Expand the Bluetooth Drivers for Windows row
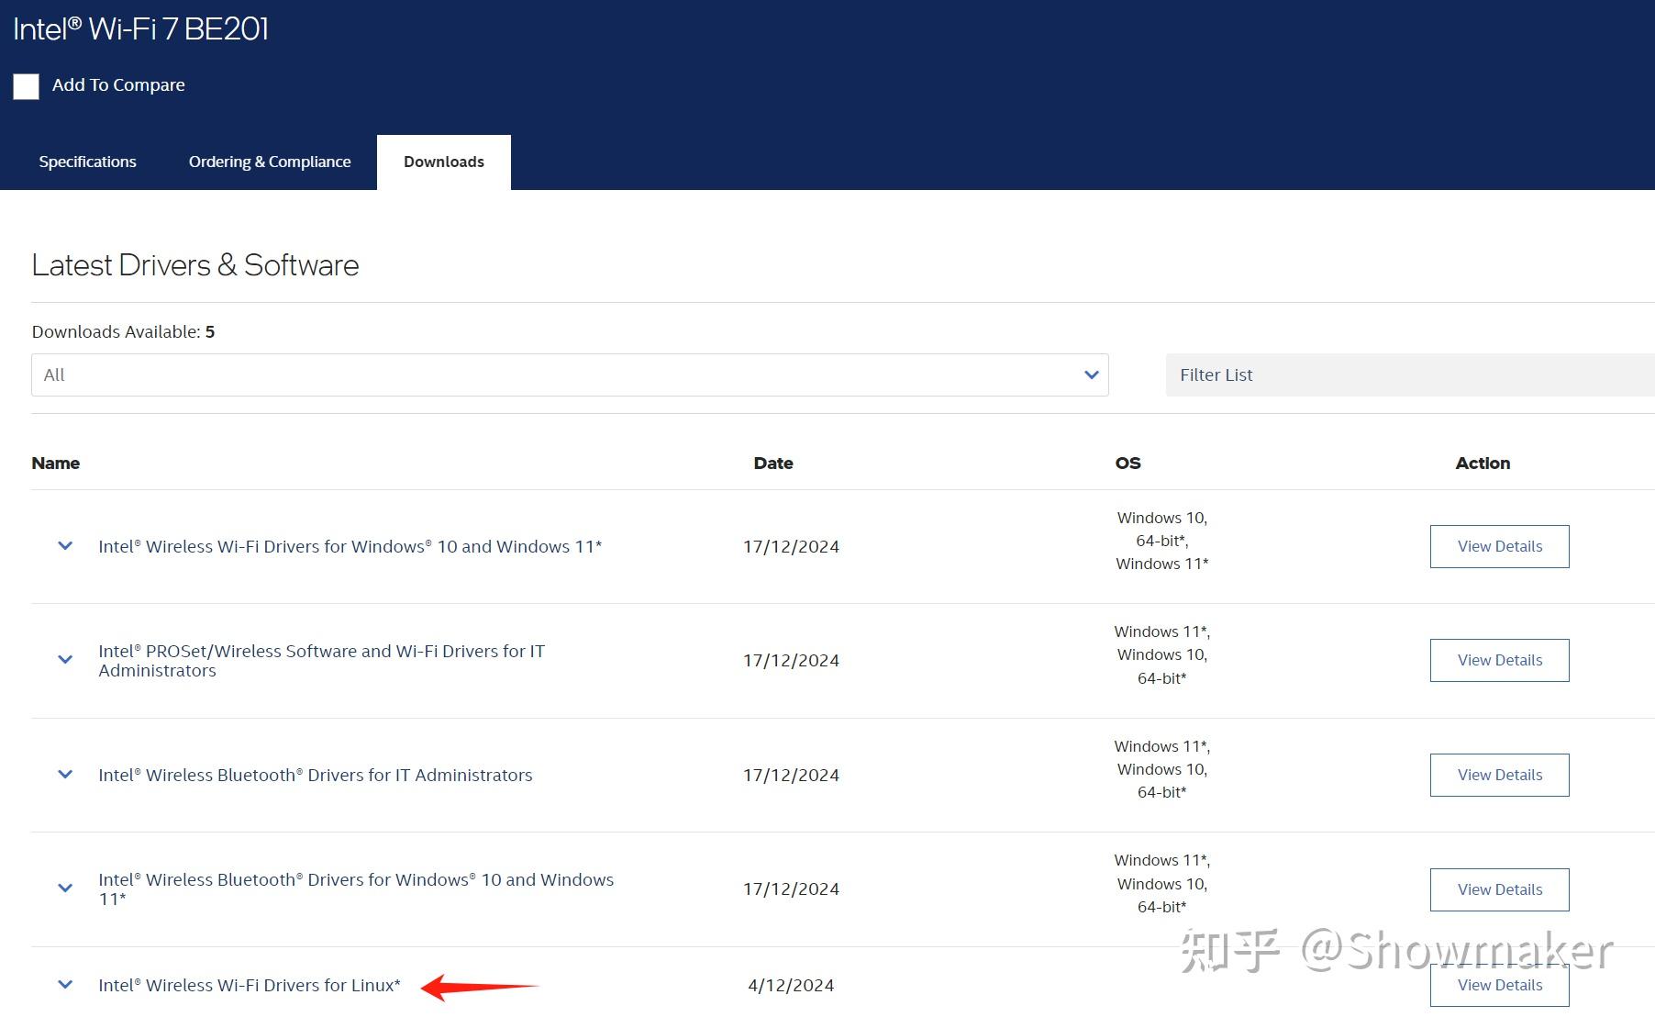 pyautogui.click(x=64, y=888)
